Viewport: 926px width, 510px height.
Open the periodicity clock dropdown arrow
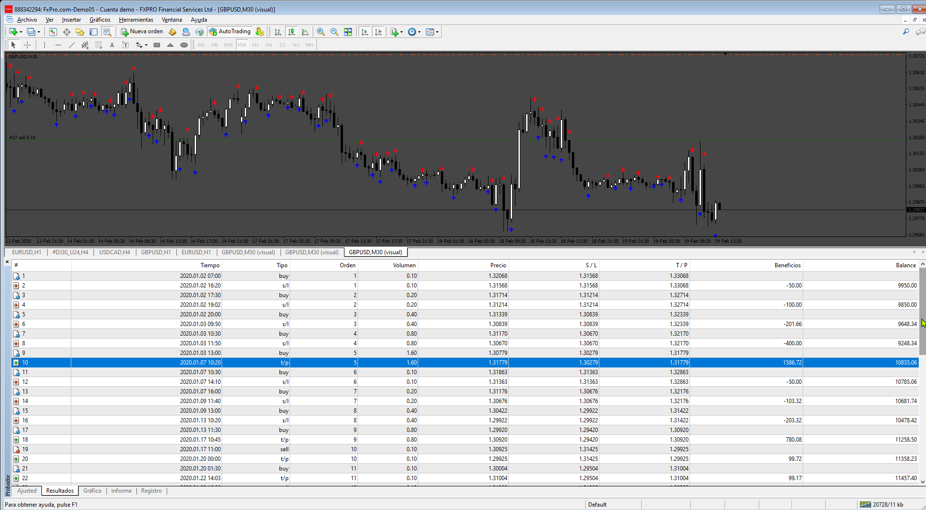pos(420,32)
